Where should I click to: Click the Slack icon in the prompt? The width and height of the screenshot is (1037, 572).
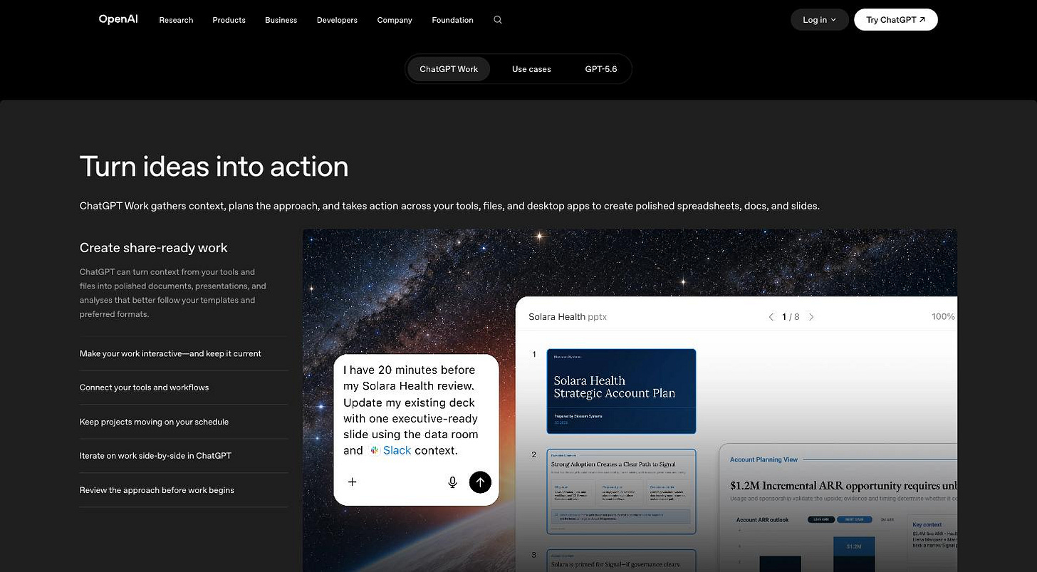374,450
